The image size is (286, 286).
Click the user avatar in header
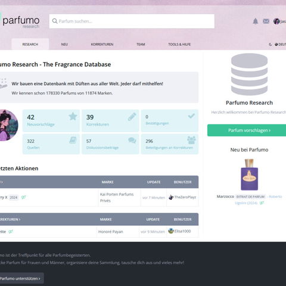click(x=276, y=21)
